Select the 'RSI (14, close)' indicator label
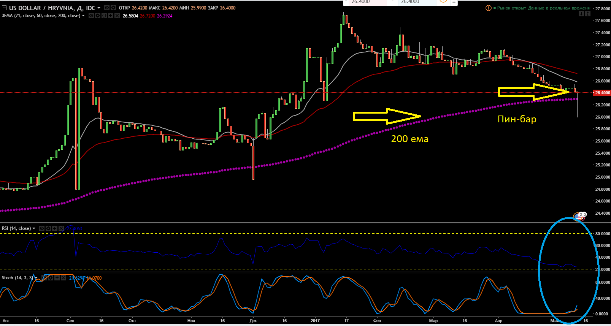The image size is (611, 326). coord(16,228)
